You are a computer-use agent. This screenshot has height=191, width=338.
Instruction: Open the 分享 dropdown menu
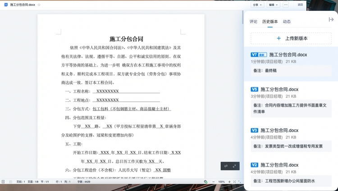[x=257, y=4]
